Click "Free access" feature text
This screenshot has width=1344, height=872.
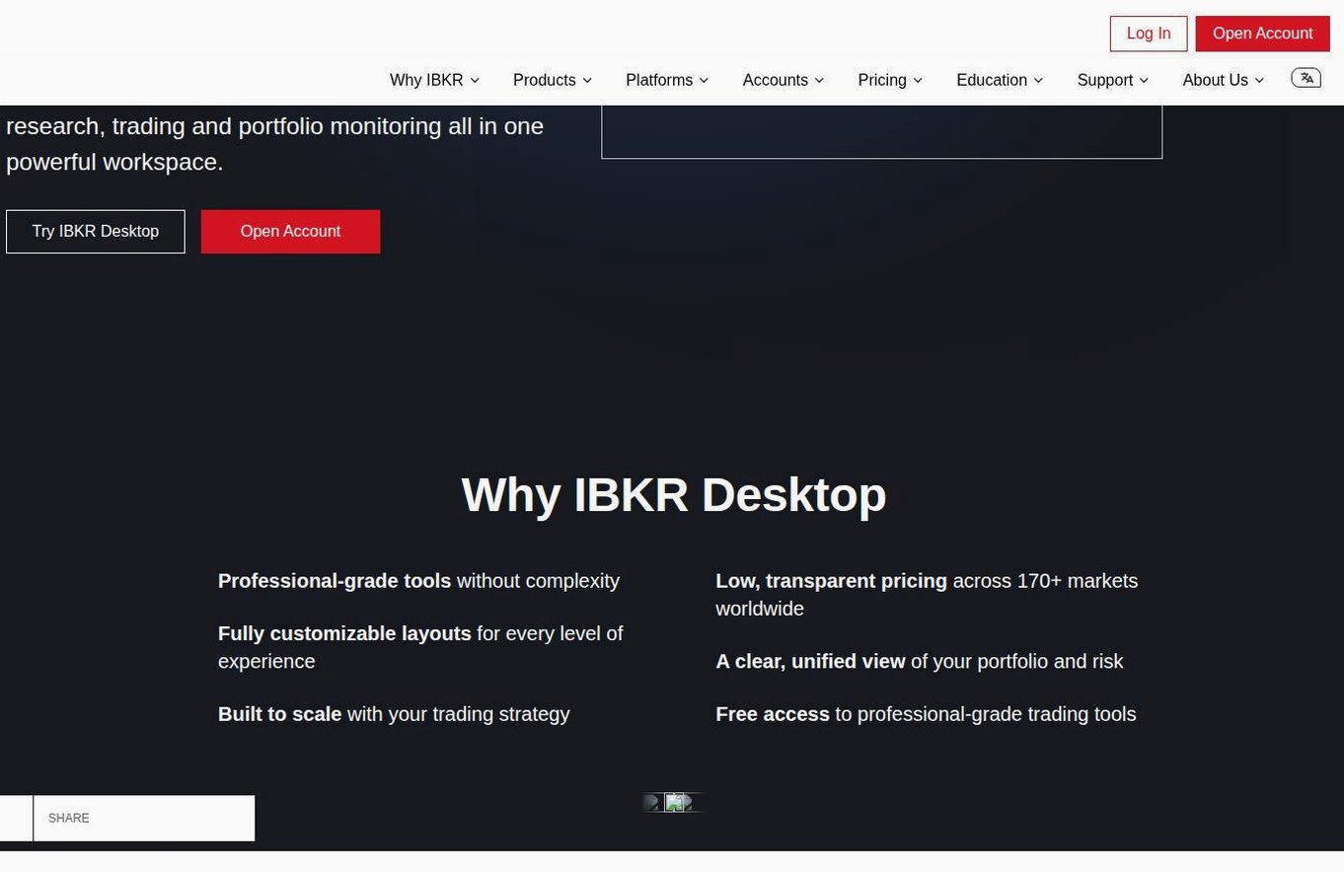coord(773,714)
